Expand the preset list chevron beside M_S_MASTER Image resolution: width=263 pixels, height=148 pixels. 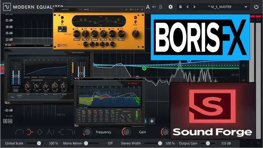246,7
